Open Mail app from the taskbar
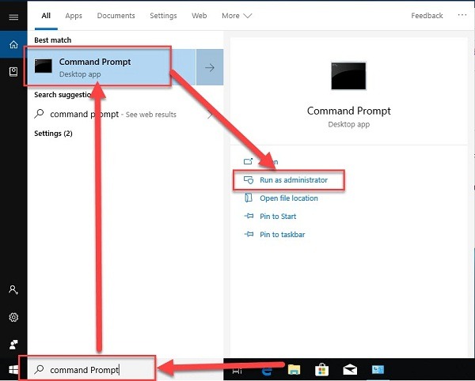 pos(350,369)
